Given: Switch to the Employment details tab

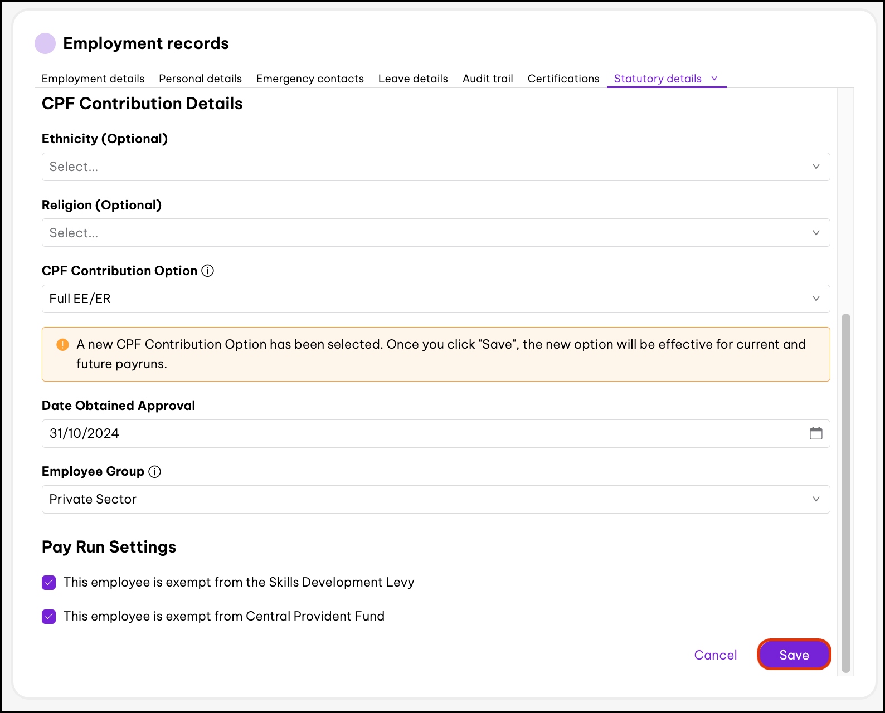Looking at the screenshot, I should (x=93, y=79).
